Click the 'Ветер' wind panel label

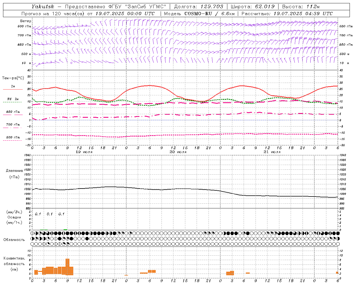26,21
